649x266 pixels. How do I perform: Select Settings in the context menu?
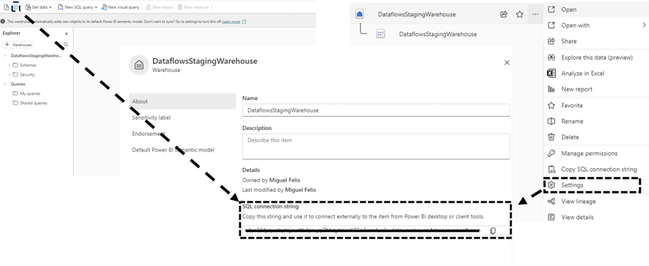click(x=572, y=185)
